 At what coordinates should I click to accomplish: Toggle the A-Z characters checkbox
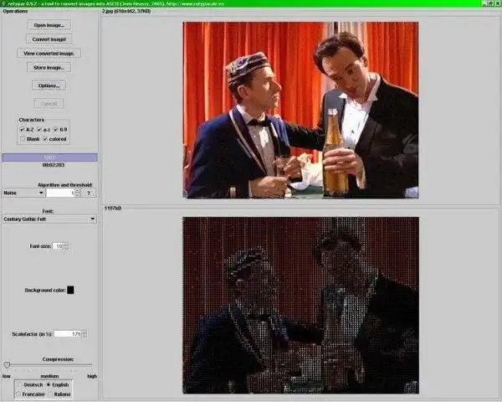pyautogui.click(x=22, y=130)
